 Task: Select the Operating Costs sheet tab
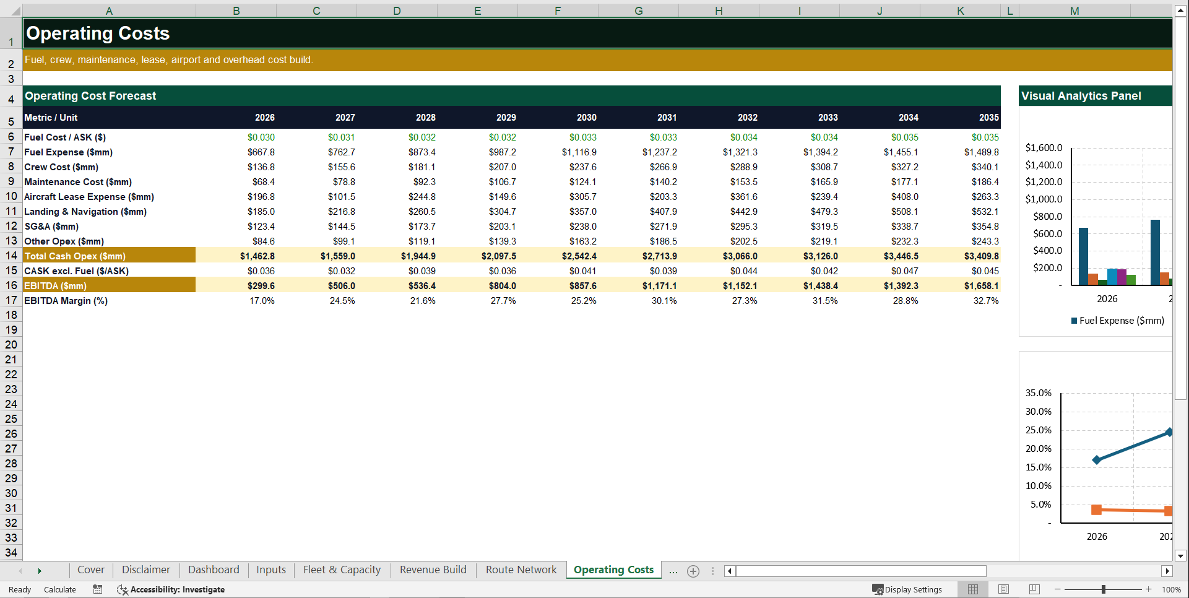(613, 570)
